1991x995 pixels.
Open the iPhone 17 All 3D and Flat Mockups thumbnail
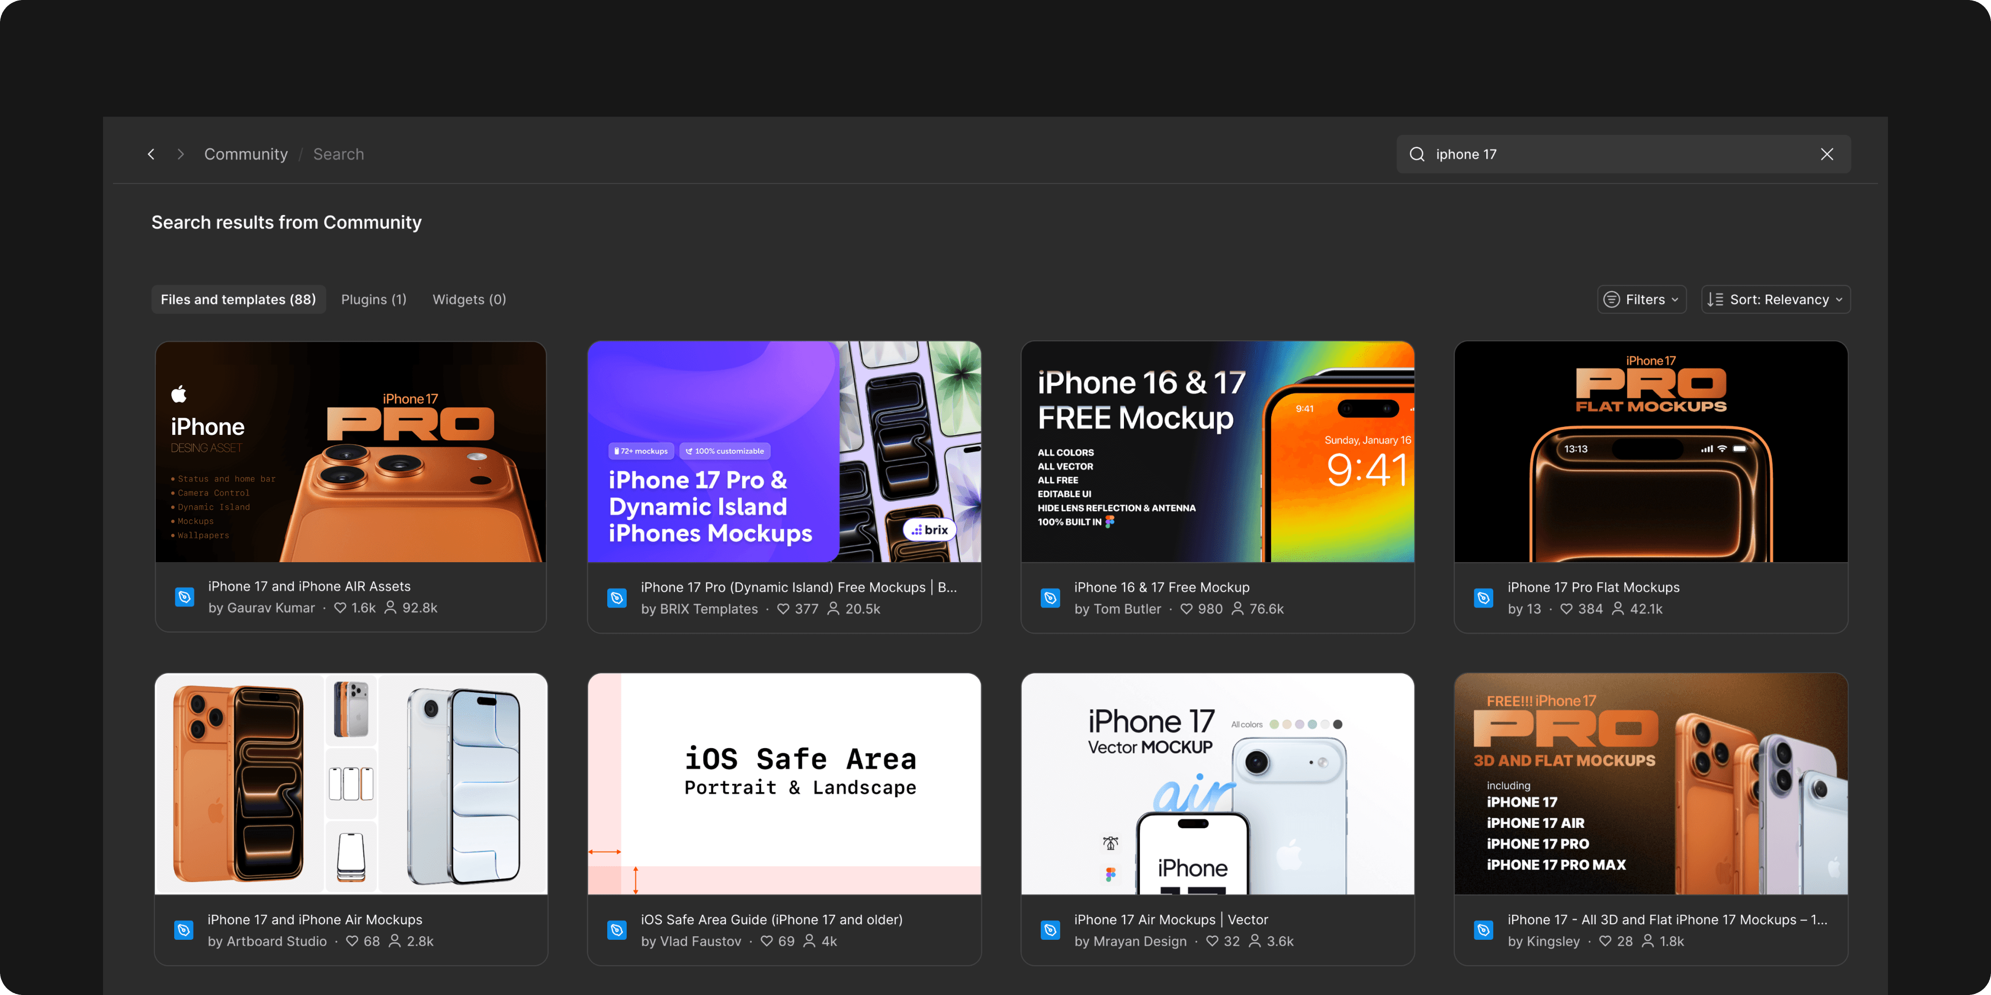(1650, 784)
